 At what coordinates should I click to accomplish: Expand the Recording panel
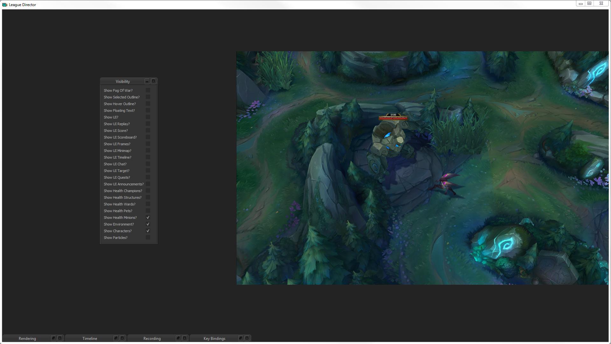tap(184, 338)
